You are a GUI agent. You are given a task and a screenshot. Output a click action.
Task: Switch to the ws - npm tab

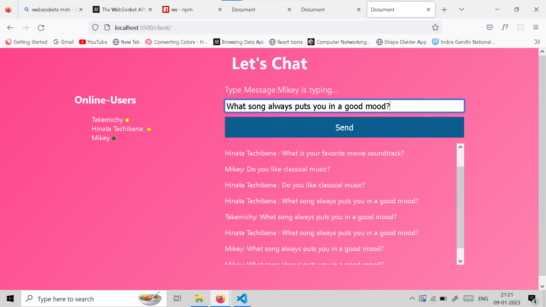tap(192, 10)
